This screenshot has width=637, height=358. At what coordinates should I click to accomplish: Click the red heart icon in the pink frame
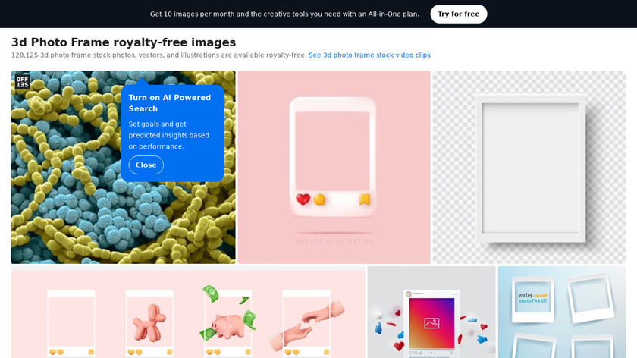[303, 199]
